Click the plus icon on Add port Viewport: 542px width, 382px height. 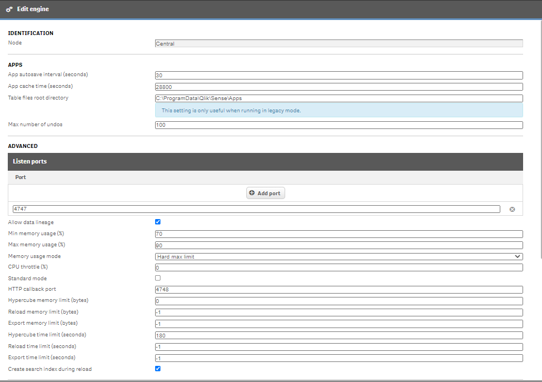(252, 193)
